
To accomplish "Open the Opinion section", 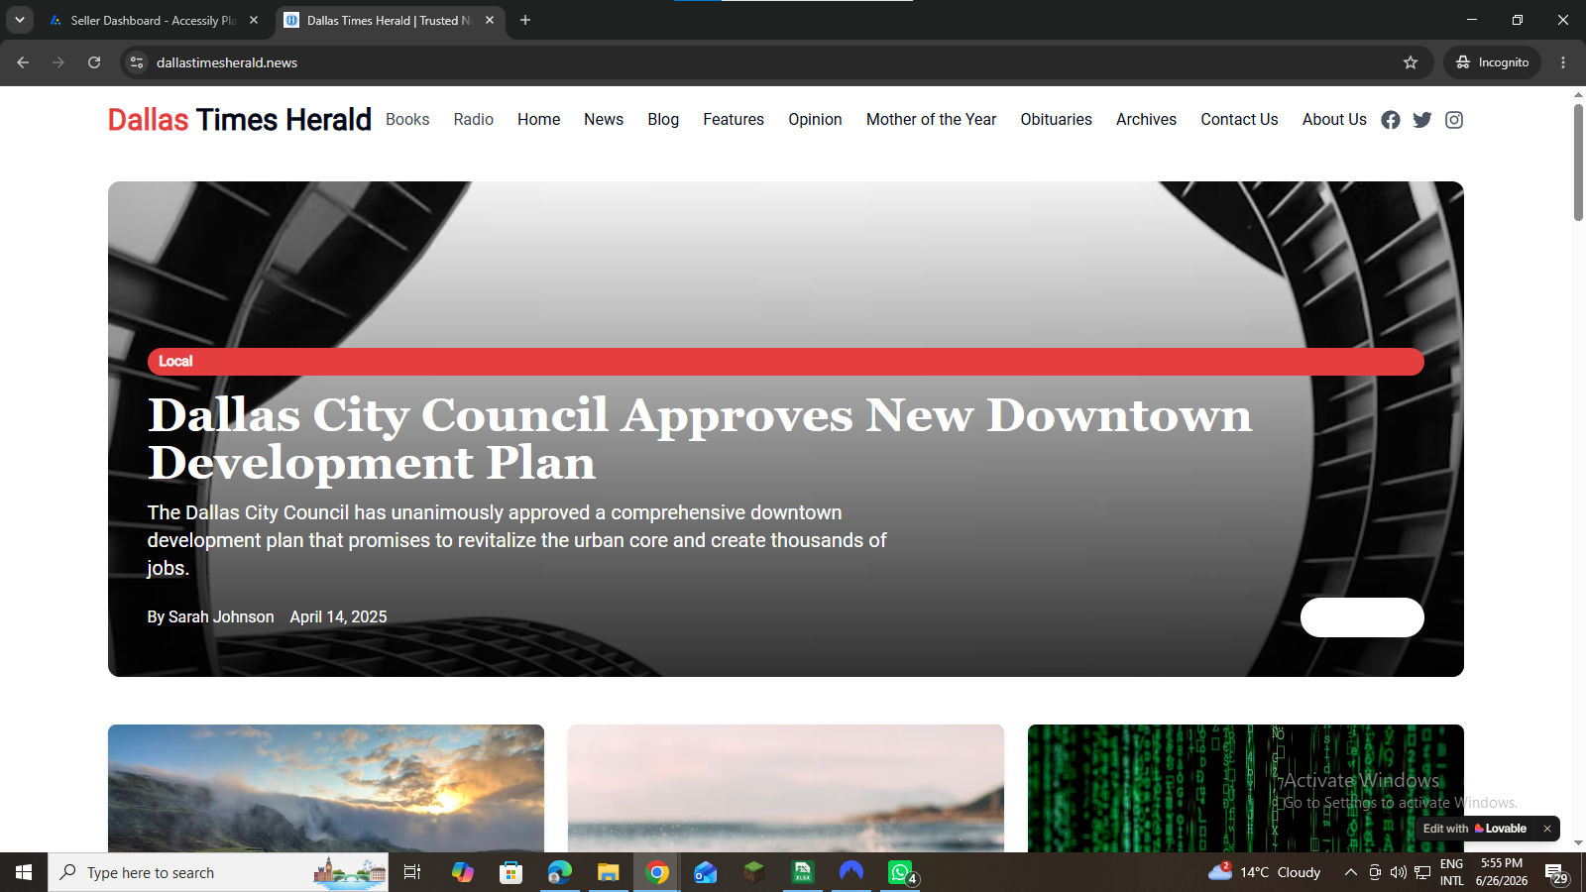I will click(815, 119).
